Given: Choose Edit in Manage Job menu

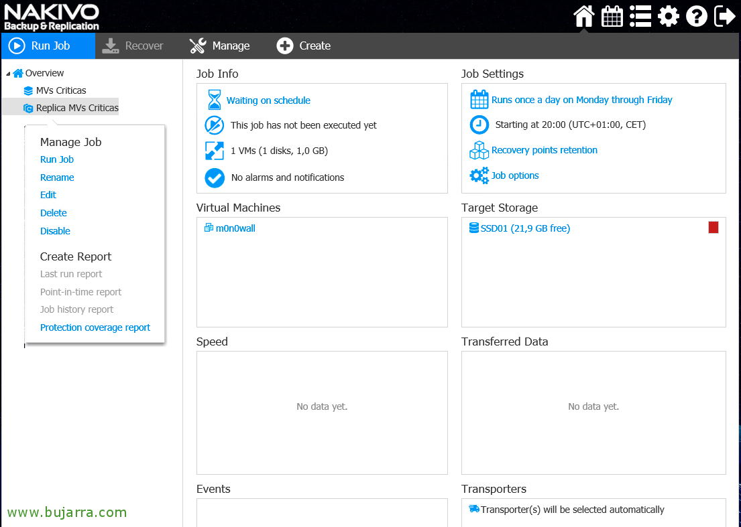Looking at the screenshot, I should (48, 195).
